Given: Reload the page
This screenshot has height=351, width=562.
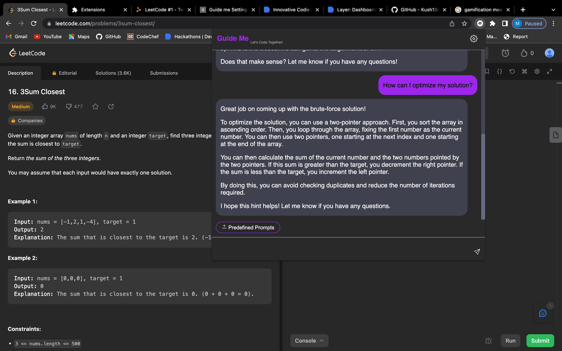Looking at the screenshot, I should (34, 23).
